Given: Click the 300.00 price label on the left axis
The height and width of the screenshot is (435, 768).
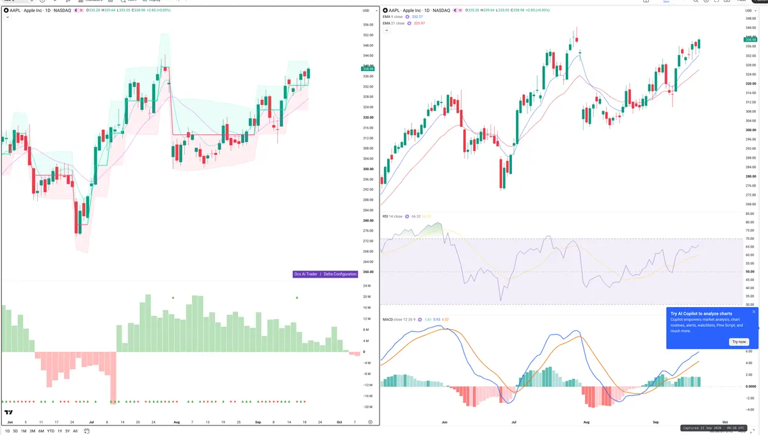Looking at the screenshot, I should (368, 169).
